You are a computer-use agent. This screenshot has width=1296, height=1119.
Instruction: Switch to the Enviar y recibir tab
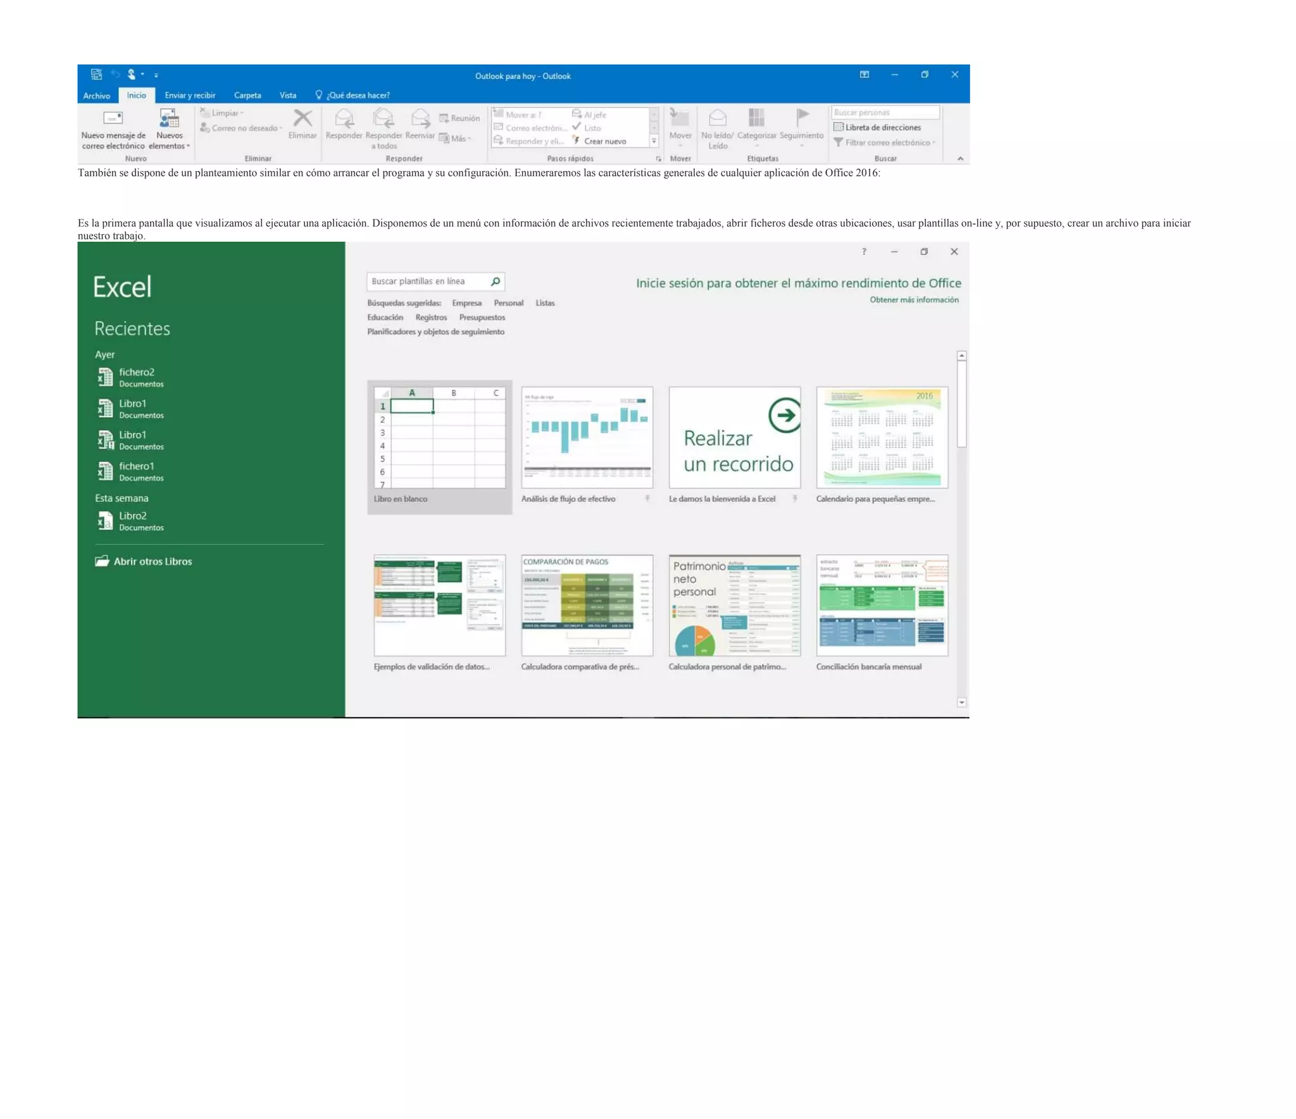pyautogui.click(x=190, y=96)
